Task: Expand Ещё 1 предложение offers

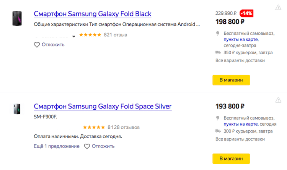Action: 57,146
